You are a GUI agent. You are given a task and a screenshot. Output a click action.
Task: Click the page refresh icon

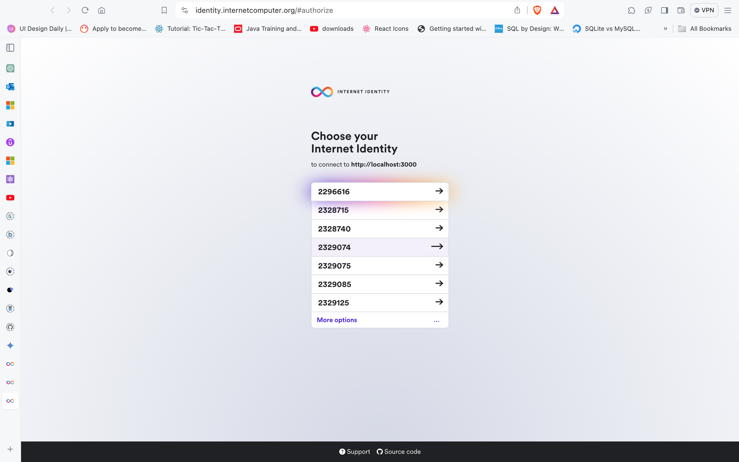(x=85, y=10)
